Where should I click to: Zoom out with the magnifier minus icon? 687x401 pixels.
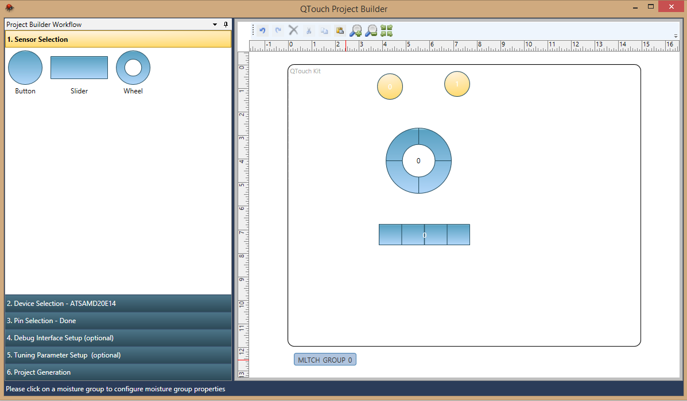coord(371,30)
